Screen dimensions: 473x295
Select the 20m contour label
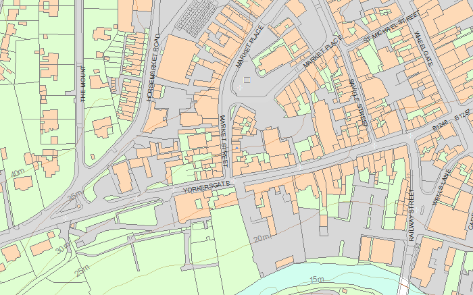click(x=261, y=239)
